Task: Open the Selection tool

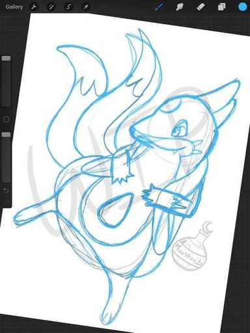Action: pyautogui.click(x=68, y=7)
